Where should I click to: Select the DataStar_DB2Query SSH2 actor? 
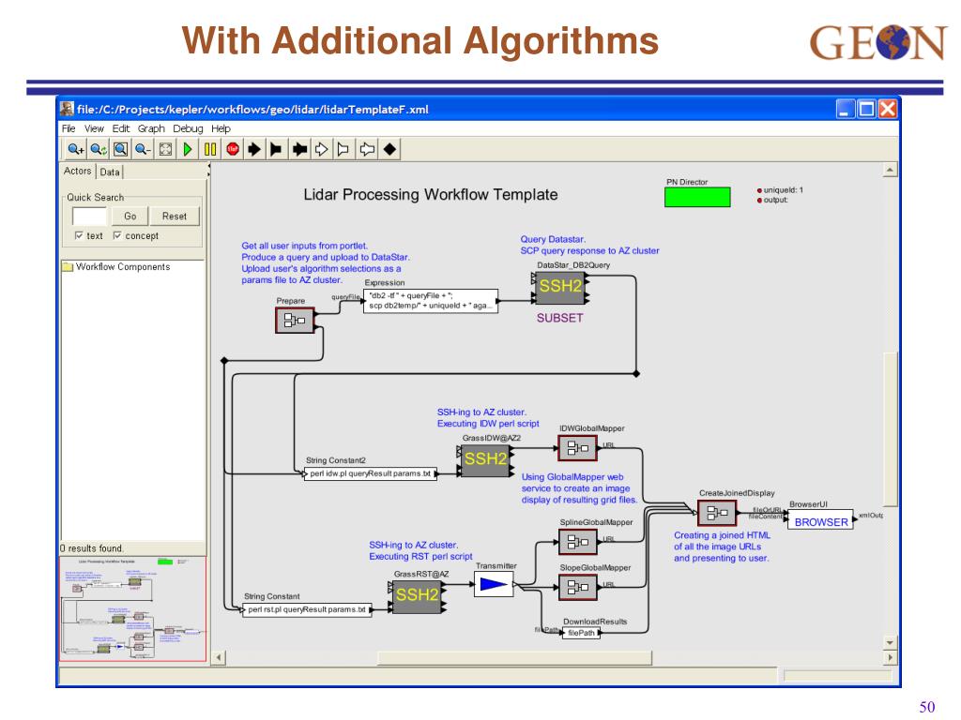click(560, 288)
